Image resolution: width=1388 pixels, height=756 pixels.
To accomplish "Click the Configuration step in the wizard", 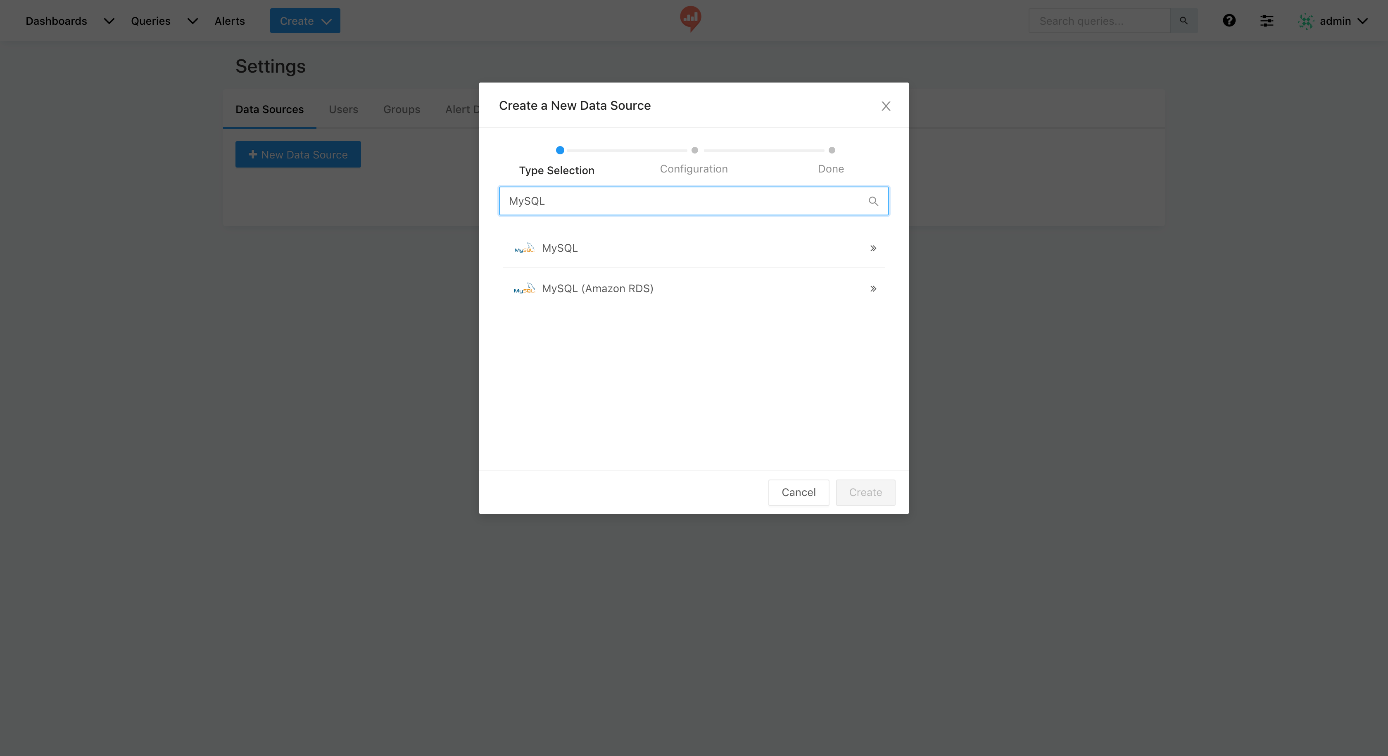I will [x=694, y=168].
